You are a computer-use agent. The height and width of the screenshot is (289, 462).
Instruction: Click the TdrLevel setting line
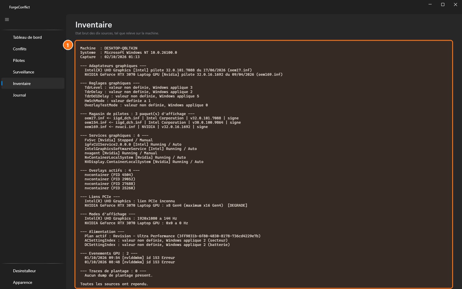coord(138,87)
